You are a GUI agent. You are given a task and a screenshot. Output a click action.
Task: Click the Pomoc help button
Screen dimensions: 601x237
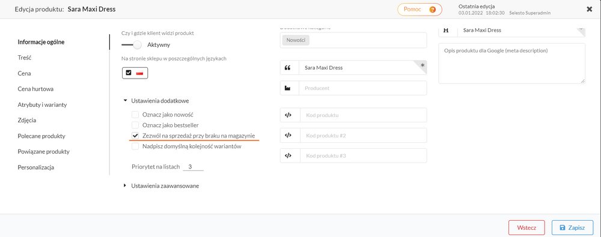click(419, 10)
